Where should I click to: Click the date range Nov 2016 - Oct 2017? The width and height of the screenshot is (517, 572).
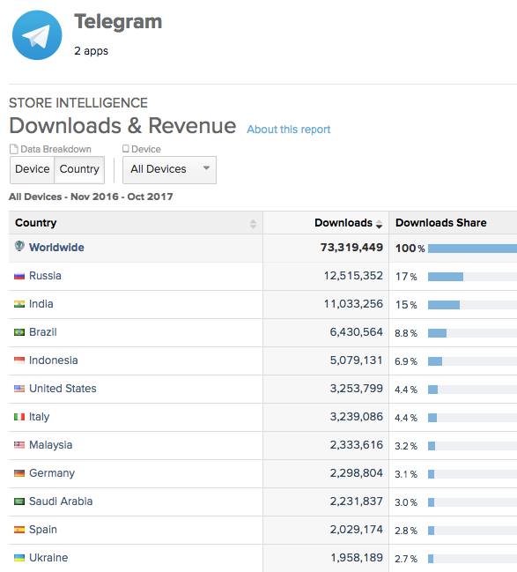pos(122,197)
